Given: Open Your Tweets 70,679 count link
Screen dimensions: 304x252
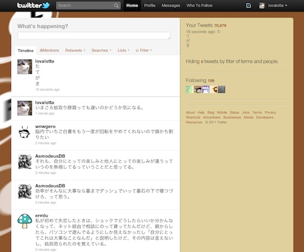Looking at the screenshot, I should [x=206, y=26].
